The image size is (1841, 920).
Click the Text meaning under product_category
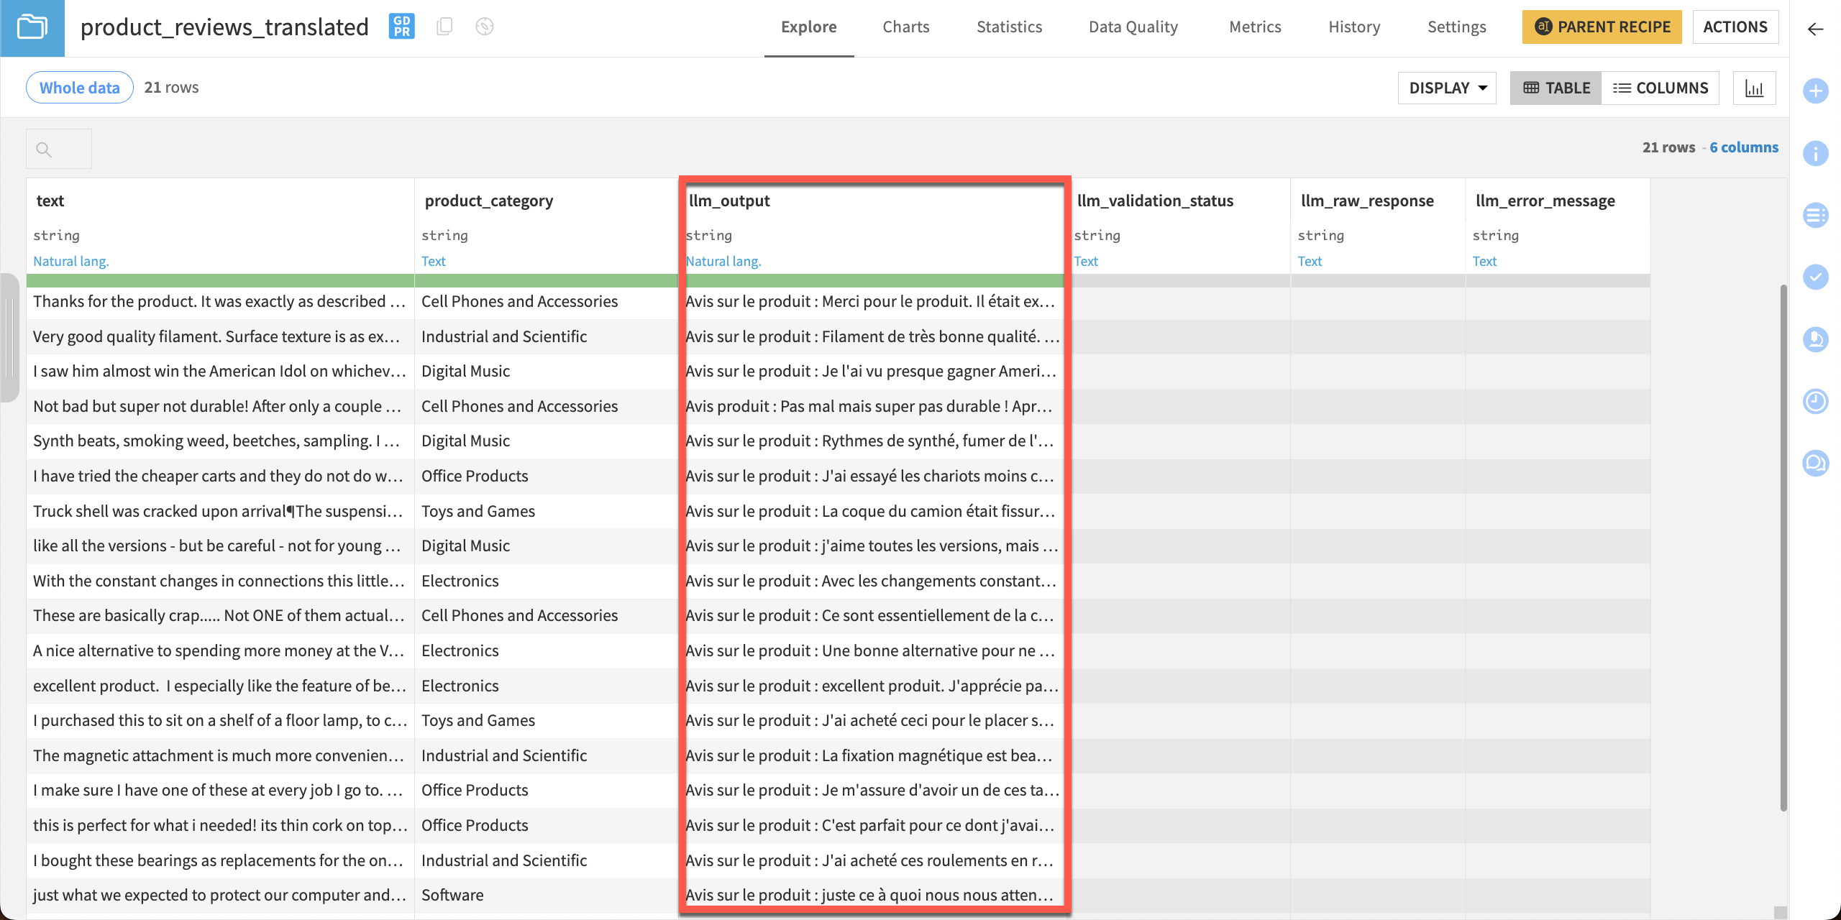pos(434,261)
